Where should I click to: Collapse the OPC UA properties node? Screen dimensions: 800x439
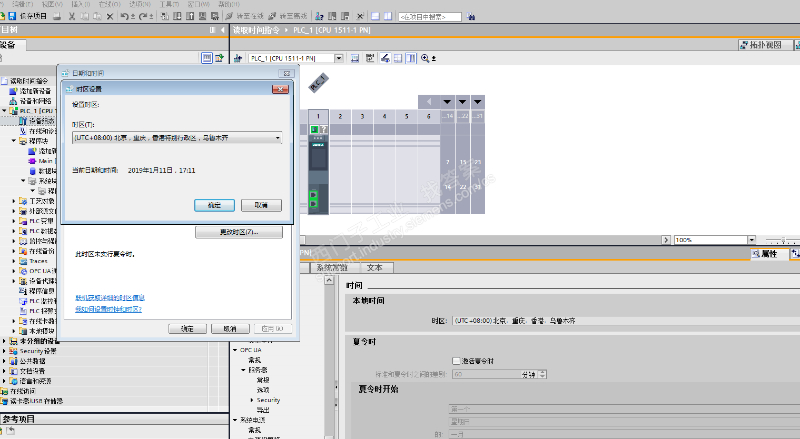pos(235,350)
